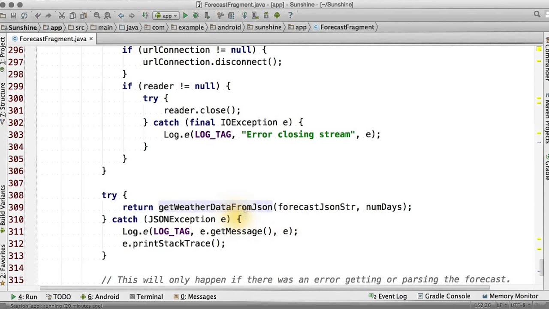Click JSONException on line 310
The image size is (549, 309).
(182, 219)
